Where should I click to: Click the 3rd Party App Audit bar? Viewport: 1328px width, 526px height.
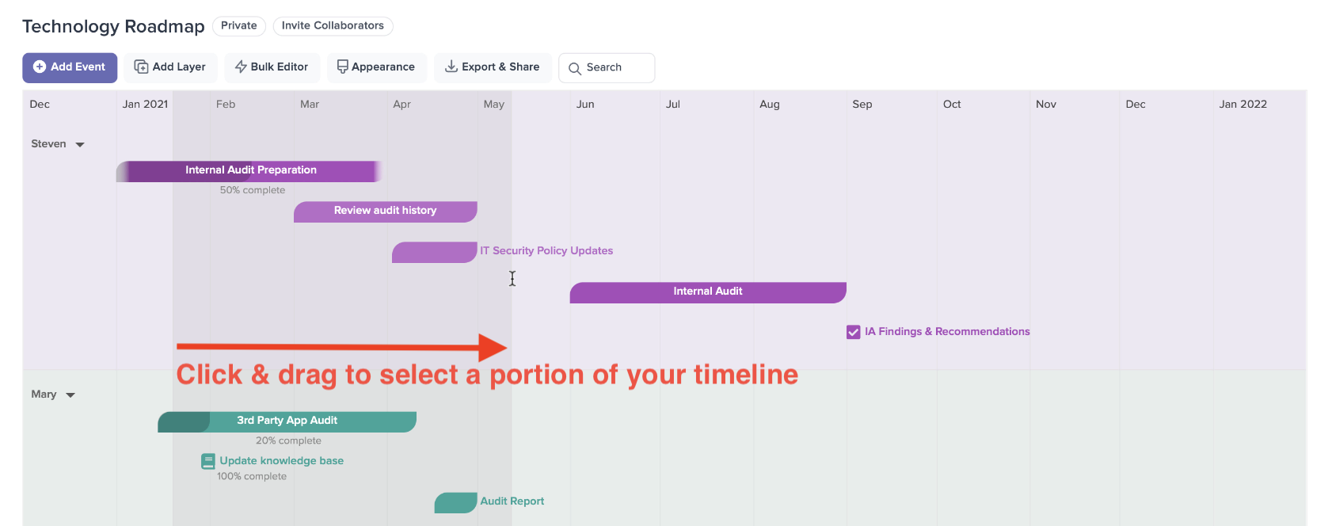click(287, 421)
